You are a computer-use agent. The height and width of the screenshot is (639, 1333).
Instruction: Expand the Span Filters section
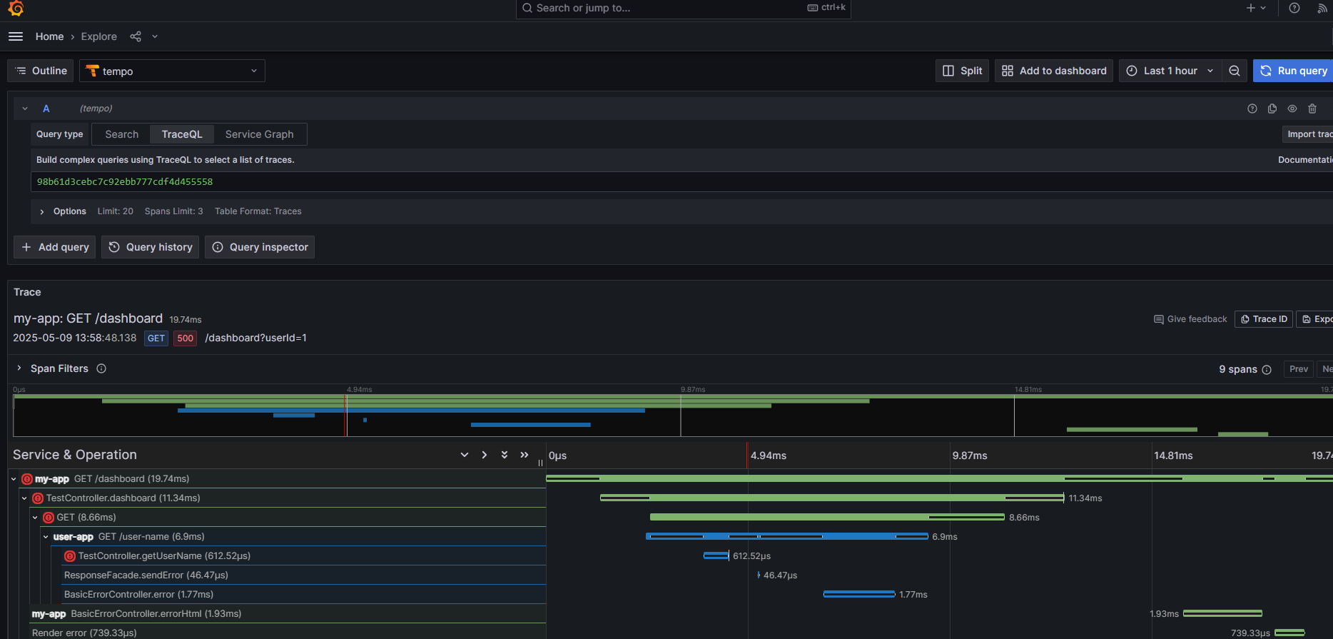tap(19, 368)
